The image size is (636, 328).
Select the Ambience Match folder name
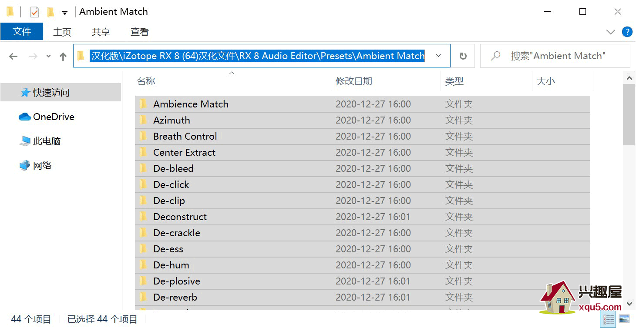pyautogui.click(x=191, y=104)
